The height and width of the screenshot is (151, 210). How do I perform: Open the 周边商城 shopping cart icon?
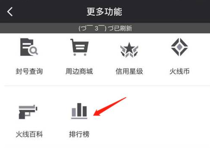[79, 47]
